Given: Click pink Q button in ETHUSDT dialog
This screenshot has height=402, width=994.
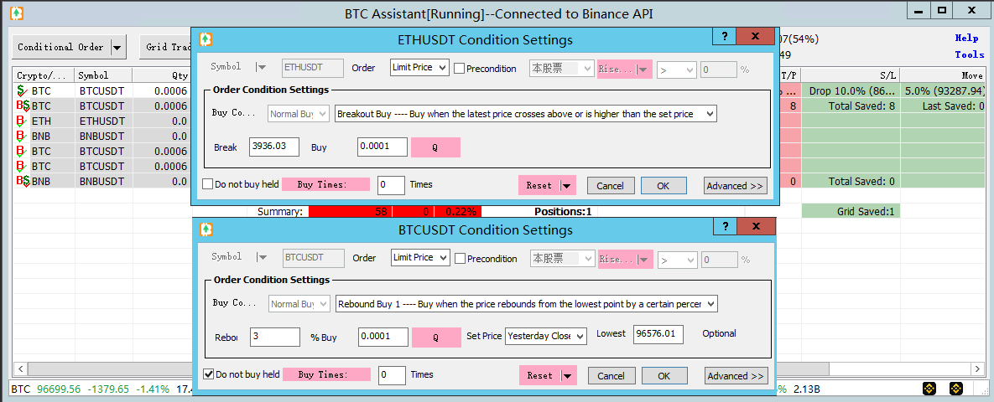Looking at the screenshot, I should point(435,147).
